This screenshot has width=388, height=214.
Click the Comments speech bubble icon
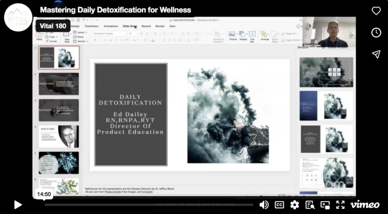coord(299,26)
